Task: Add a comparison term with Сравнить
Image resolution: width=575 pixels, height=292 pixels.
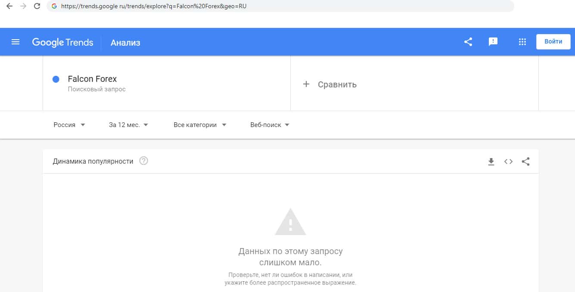Action: click(x=330, y=84)
